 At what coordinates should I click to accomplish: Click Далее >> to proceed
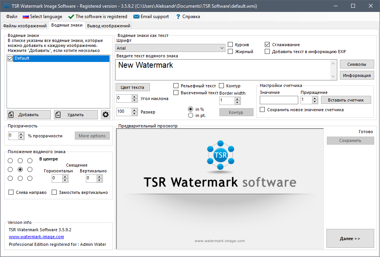[x=350, y=239]
